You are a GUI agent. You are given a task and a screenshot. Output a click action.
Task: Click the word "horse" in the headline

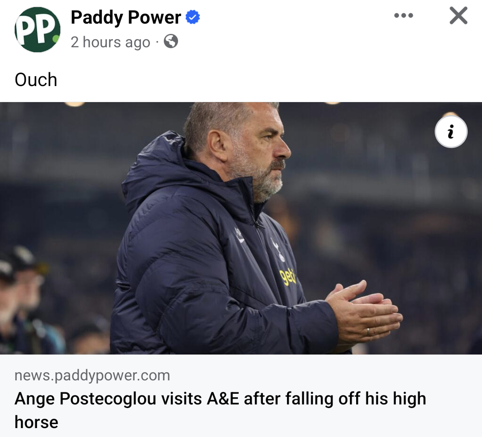click(x=36, y=422)
